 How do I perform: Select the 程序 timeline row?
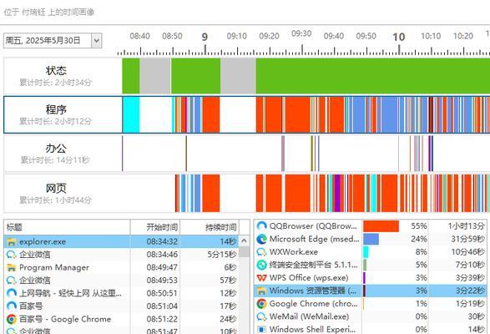(246, 114)
